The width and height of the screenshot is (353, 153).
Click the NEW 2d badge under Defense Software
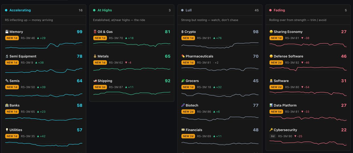click(x=276, y=63)
